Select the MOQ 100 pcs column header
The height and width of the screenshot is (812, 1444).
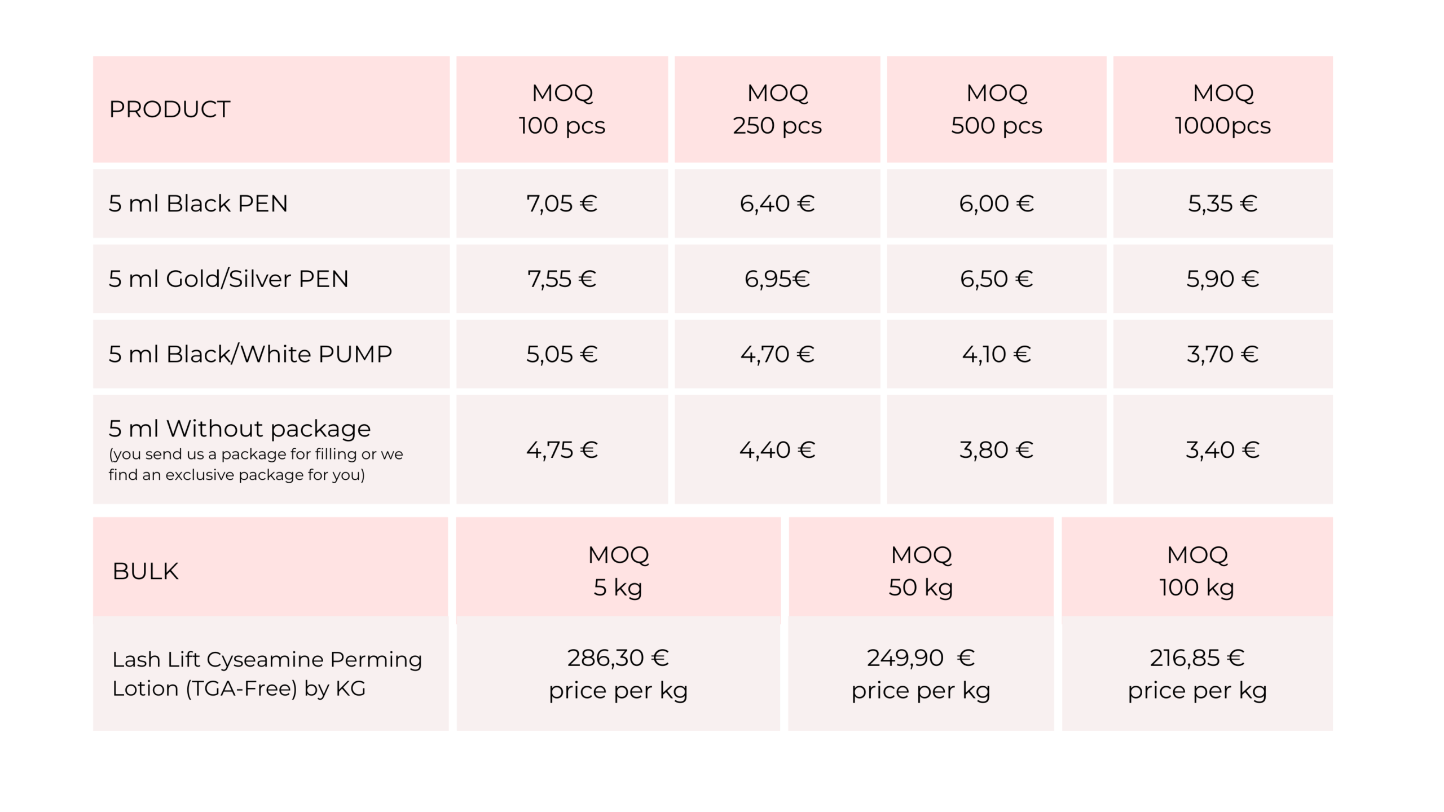(x=562, y=109)
